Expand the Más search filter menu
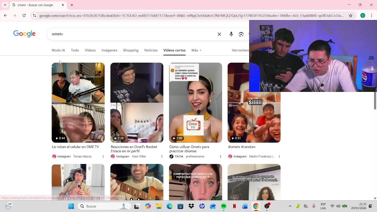377x212 pixels. point(196,50)
